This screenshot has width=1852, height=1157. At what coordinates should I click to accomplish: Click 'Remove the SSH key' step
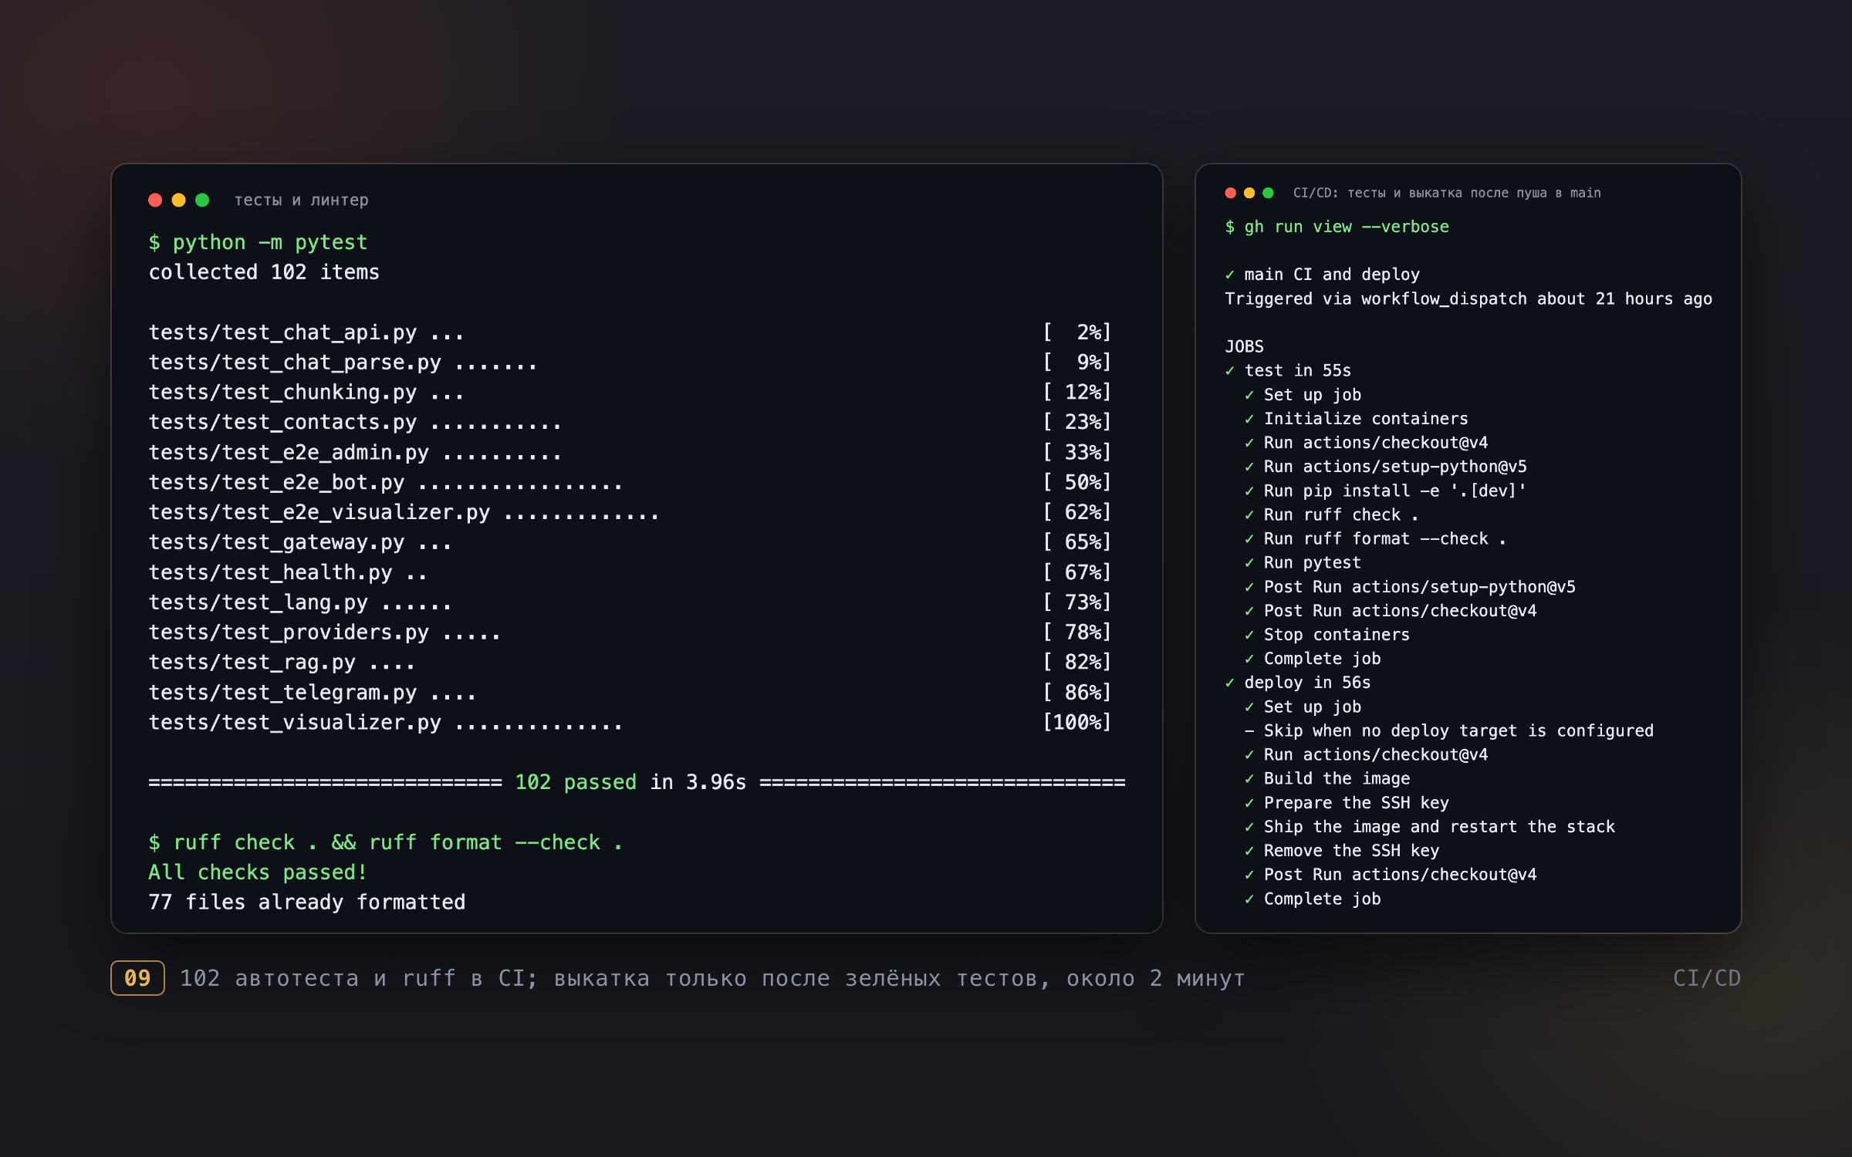(x=1341, y=851)
